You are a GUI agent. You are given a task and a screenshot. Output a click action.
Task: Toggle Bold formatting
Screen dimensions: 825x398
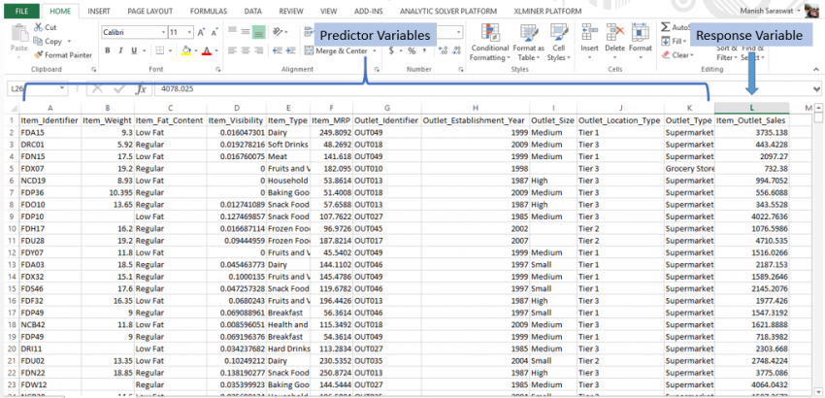click(106, 50)
